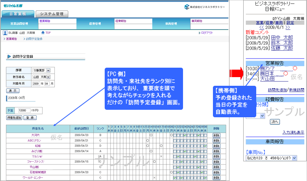
Task: Open the 車両報告 submenu item in top bar
Action: click(197, 21)
